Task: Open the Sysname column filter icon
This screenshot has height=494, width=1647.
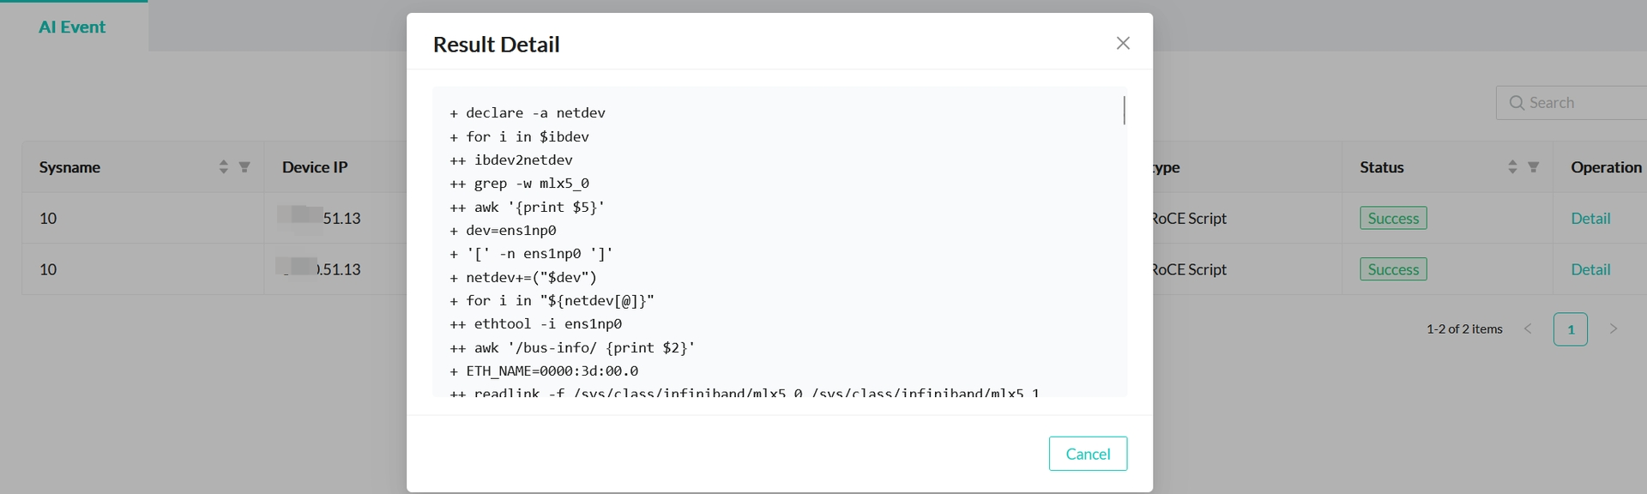Action: pyautogui.click(x=244, y=167)
